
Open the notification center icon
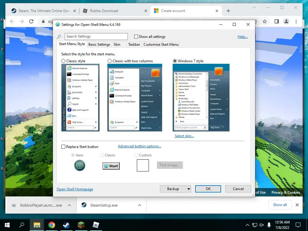coord(298,225)
